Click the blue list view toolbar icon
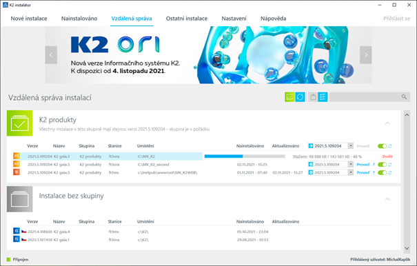 tap(323, 97)
